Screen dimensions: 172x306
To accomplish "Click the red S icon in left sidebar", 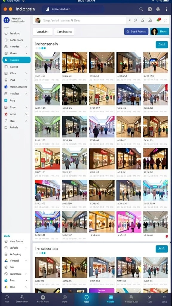I will click(x=6, y=114).
